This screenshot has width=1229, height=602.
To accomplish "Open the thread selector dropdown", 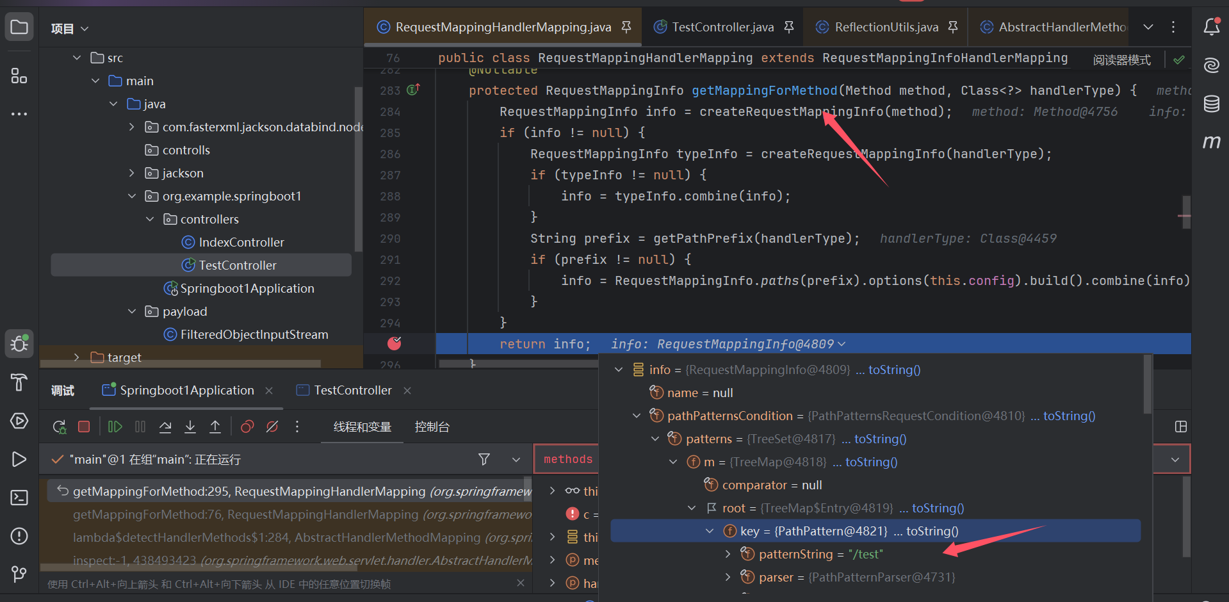I will [516, 459].
